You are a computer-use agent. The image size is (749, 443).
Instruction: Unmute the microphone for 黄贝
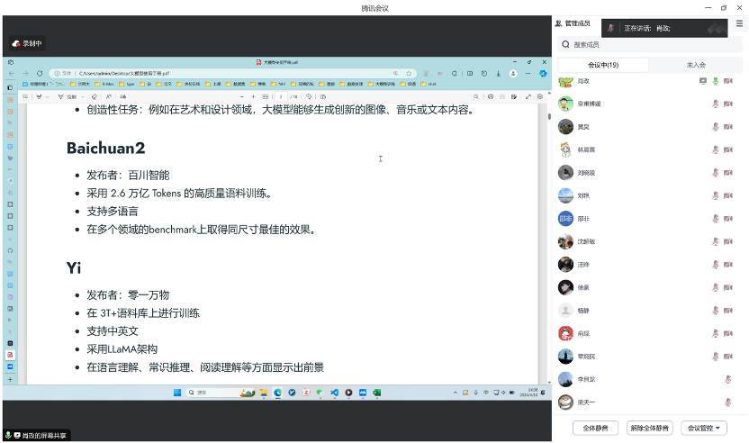(716, 127)
